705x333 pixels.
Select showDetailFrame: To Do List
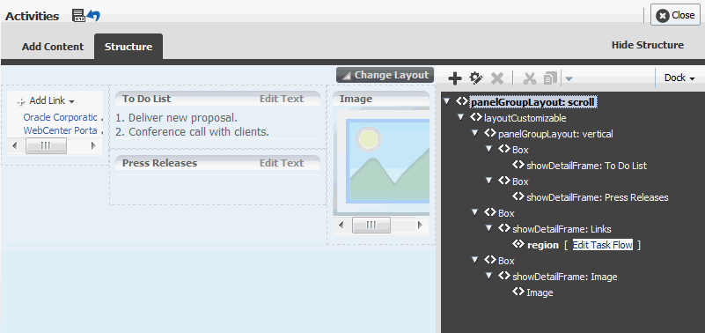tap(586, 166)
